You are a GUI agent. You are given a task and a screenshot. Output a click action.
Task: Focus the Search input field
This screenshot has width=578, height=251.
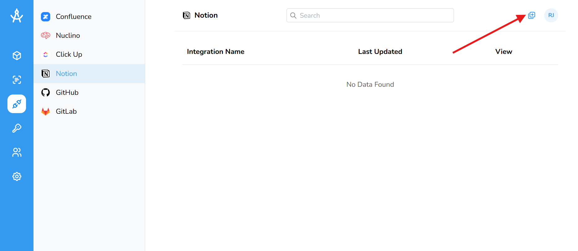(x=370, y=15)
